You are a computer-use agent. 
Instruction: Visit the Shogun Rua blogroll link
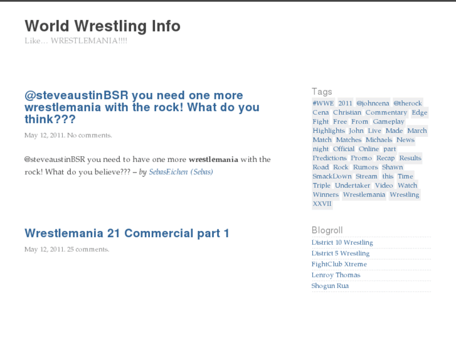(330, 286)
